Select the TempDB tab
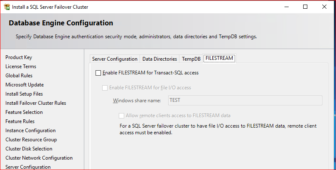336x170 pixels. click(191, 59)
